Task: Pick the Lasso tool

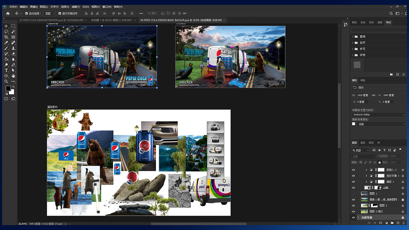Action: pyautogui.click(x=6, y=32)
